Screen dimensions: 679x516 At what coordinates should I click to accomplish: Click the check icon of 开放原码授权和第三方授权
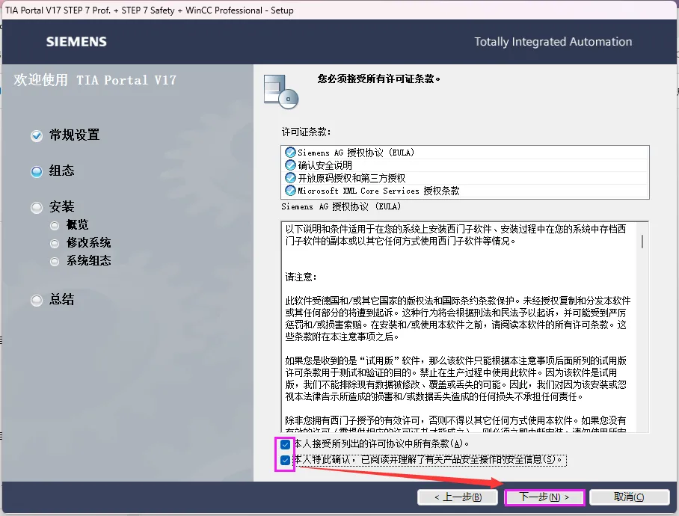click(290, 177)
